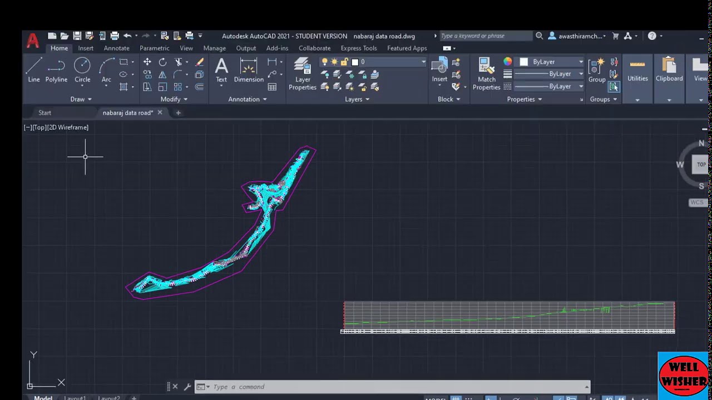Click the command line customize wrench
712x400 pixels.
click(187, 387)
